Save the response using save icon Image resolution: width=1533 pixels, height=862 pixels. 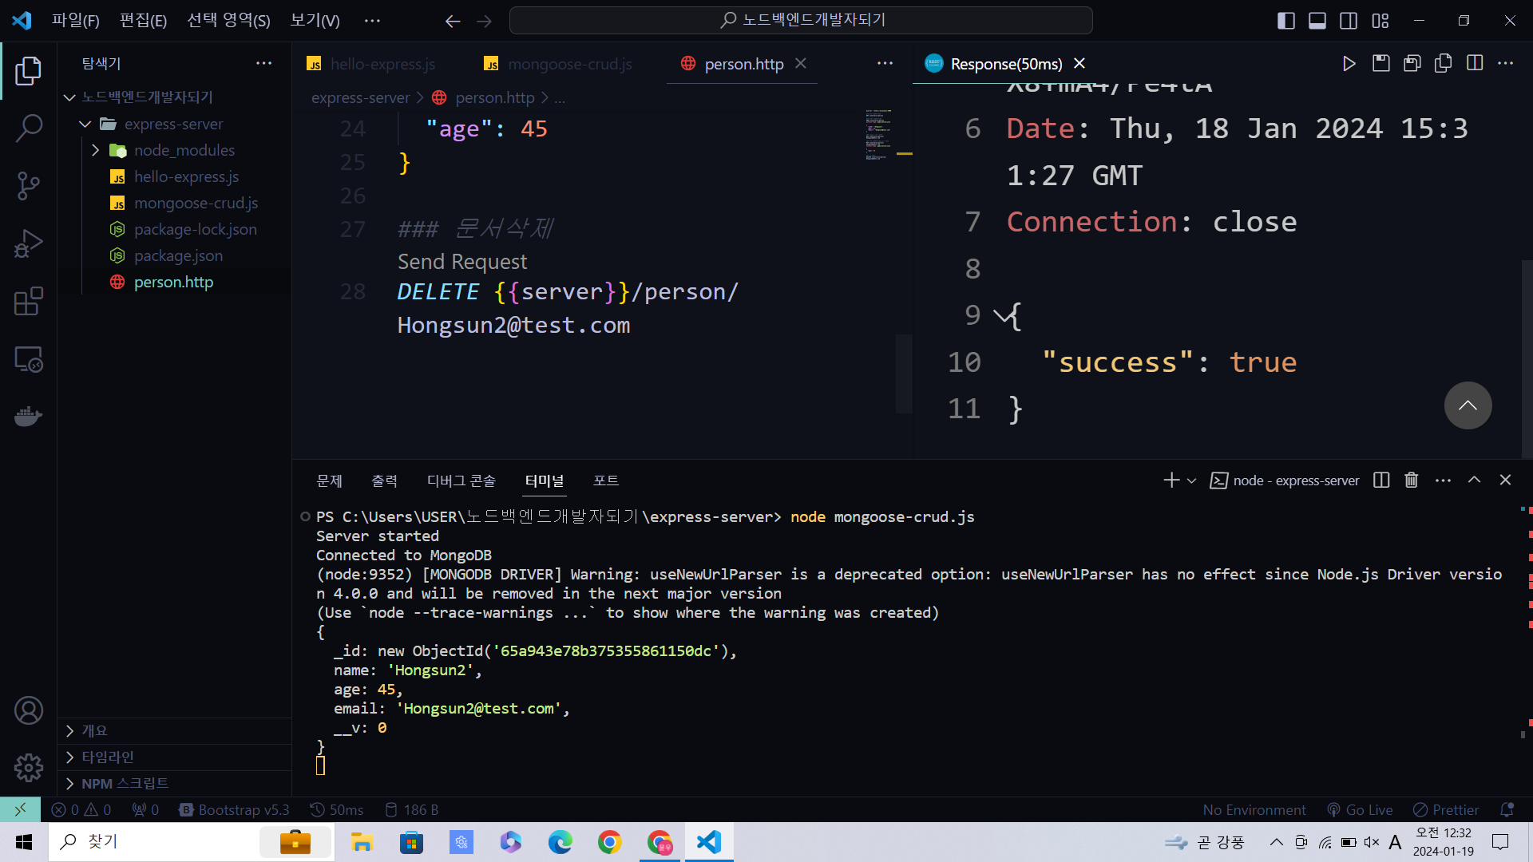click(1380, 63)
